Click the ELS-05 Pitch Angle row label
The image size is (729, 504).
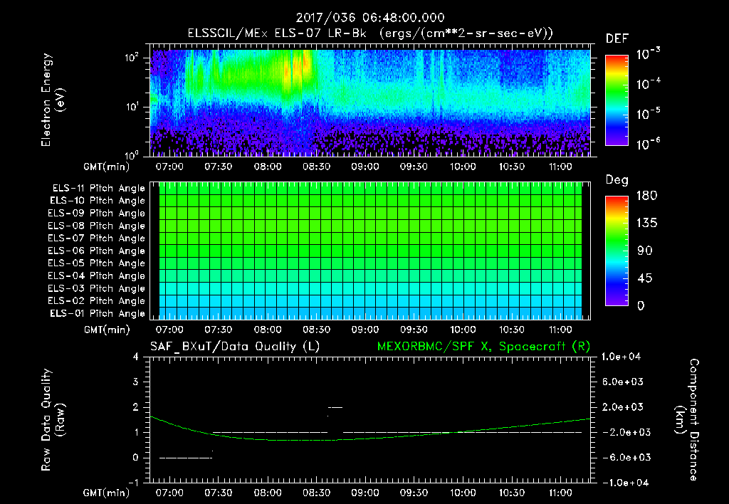tap(96, 263)
